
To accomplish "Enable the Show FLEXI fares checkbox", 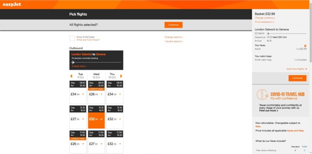I will tap(72, 38).
